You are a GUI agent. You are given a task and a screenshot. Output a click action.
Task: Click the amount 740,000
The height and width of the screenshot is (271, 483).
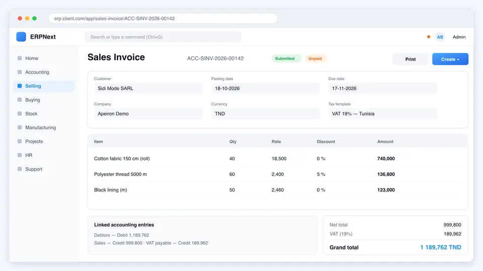click(x=386, y=159)
